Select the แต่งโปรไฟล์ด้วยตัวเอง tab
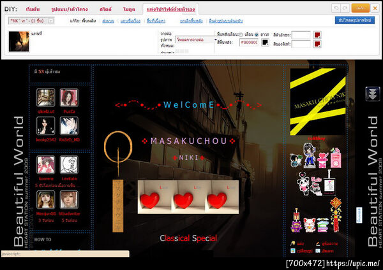This screenshot has width=383, height=270. point(170,10)
